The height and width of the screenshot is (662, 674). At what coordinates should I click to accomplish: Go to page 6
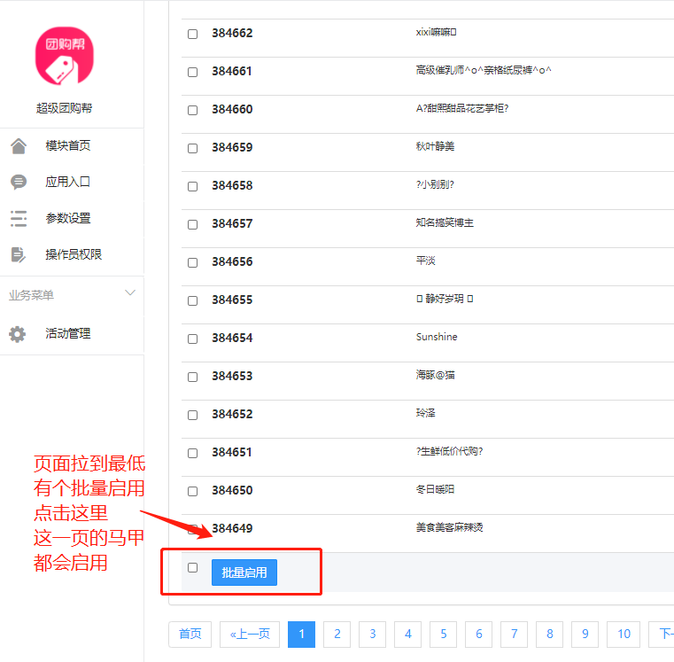(x=479, y=634)
